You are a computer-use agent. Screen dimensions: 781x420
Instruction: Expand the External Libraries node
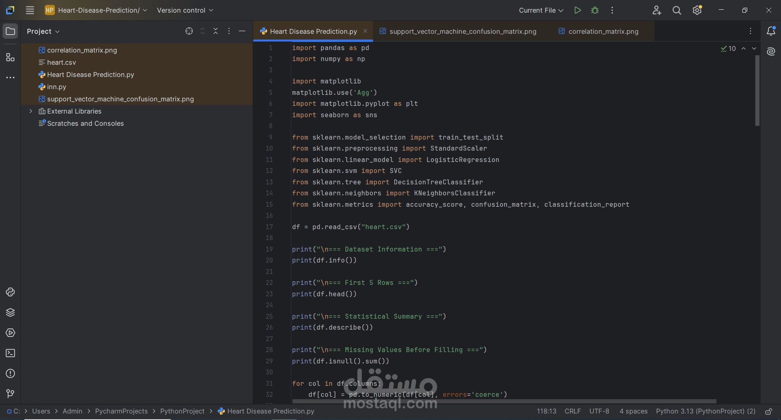[x=31, y=111]
